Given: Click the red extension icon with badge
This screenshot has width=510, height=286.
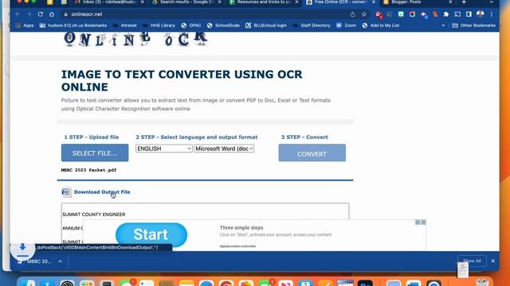Looking at the screenshot, I should tap(379, 14).
